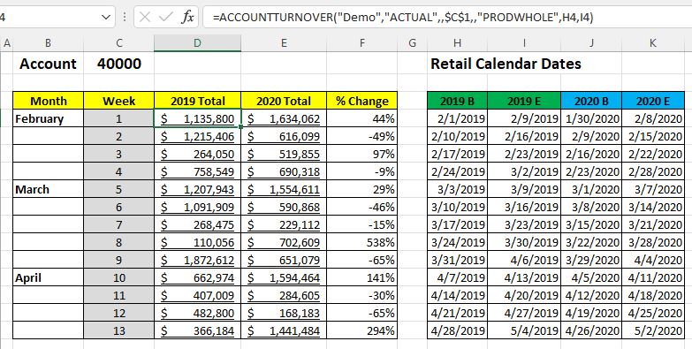Screen dimensions: 692x349
Task: Select column K header
Action: click(x=653, y=42)
